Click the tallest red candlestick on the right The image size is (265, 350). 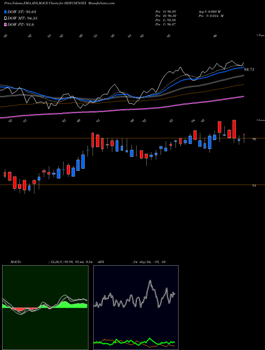[234, 129]
